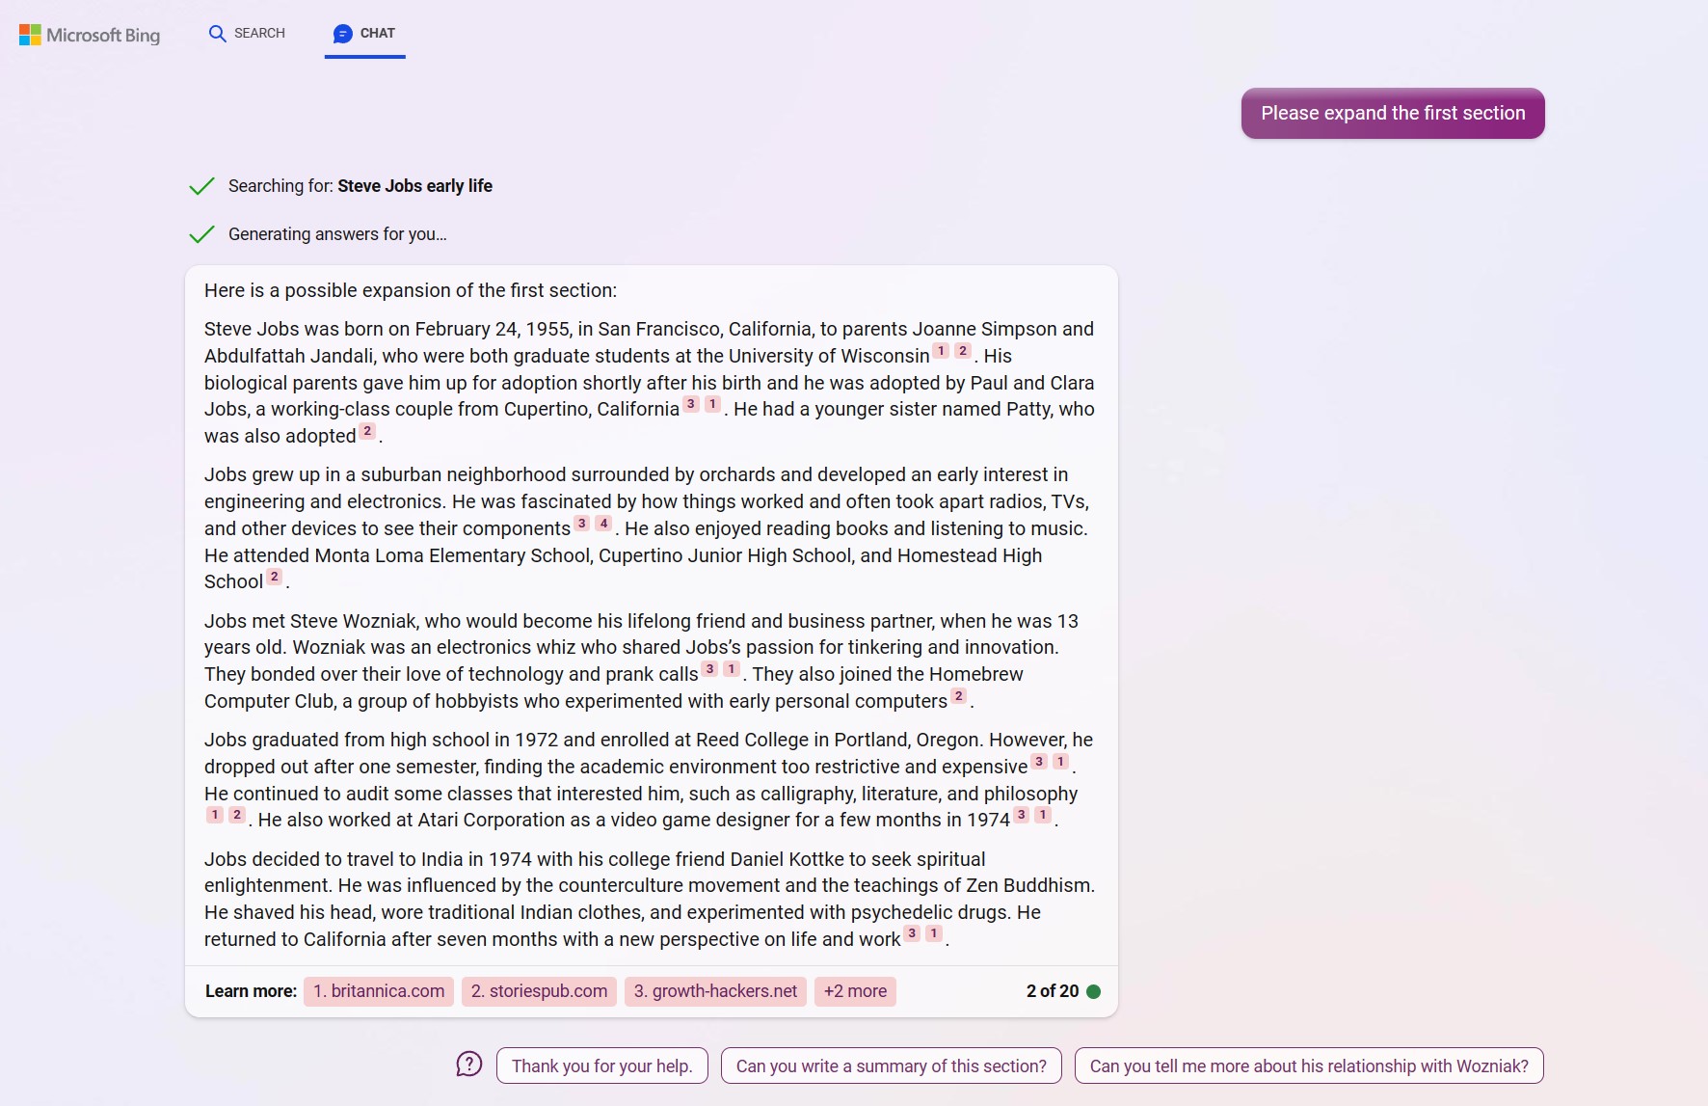Open the growth-hackers.net source link

coord(715,991)
